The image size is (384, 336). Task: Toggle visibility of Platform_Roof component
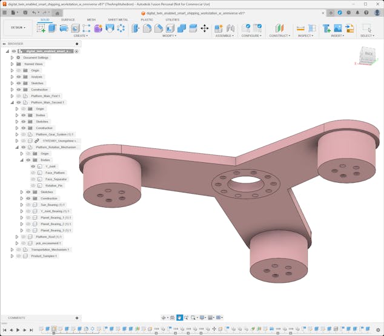(23, 237)
